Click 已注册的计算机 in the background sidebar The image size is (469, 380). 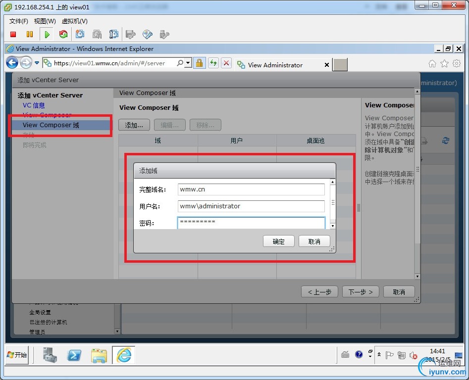click(x=48, y=322)
